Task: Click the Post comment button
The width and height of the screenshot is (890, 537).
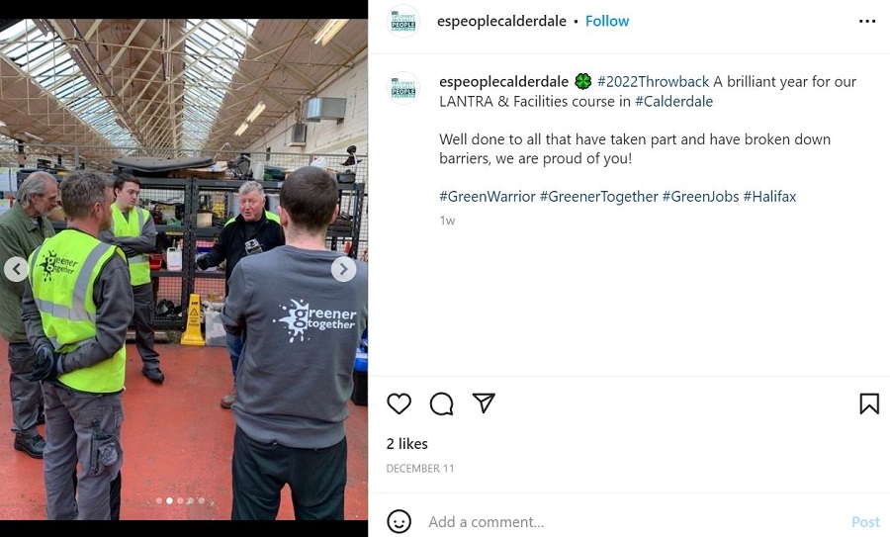Action: tap(865, 522)
